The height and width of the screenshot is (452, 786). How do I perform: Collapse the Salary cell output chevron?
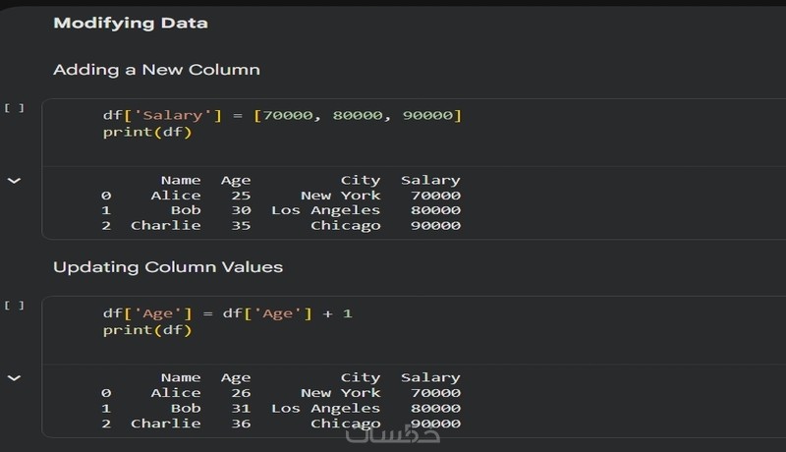[14, 181]
